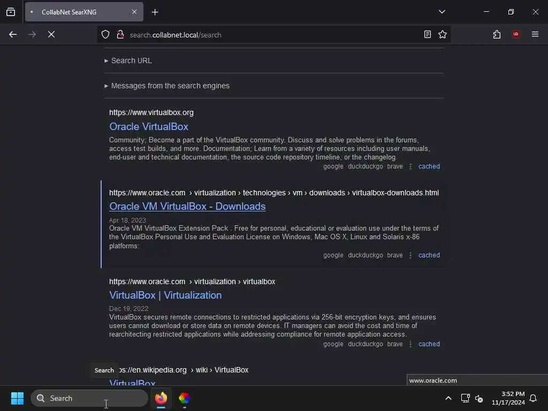Click the taskbar Search box
The height and width of the screenshot is (411, 548).
coord(89,398)
